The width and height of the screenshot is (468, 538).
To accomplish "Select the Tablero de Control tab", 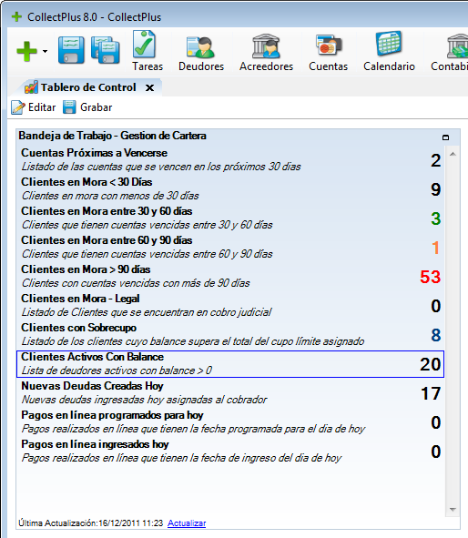I will coord(81,87).
